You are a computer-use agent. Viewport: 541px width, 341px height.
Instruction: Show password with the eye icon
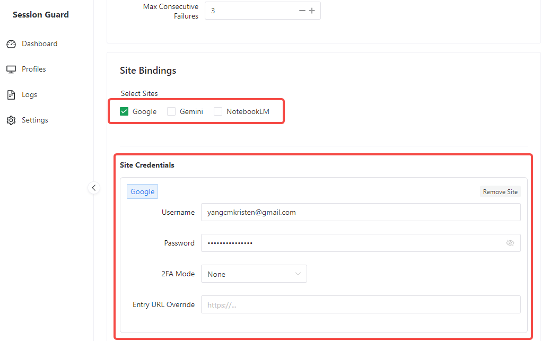tap(510, 243)
